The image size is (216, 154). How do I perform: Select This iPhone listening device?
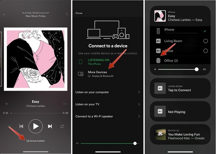99,62
